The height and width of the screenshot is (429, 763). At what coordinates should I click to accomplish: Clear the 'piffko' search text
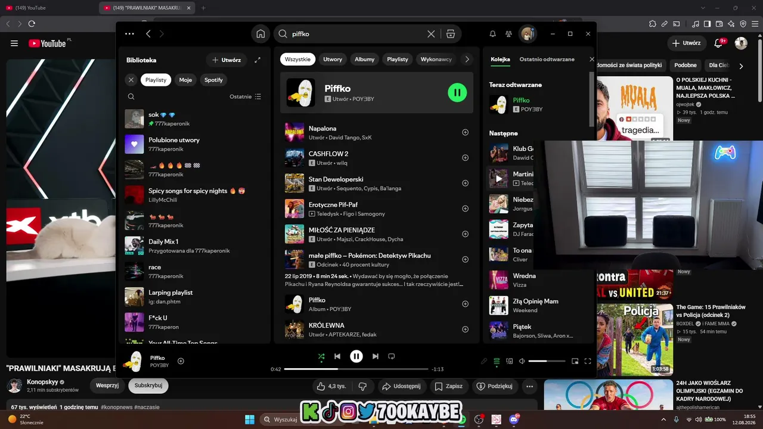pyautogui.click(x=431, y=34)
